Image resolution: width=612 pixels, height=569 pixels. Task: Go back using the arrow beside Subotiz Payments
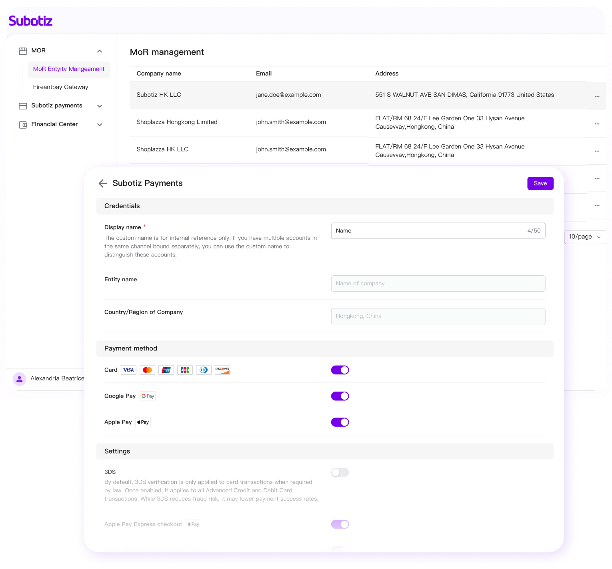[103, 183]
